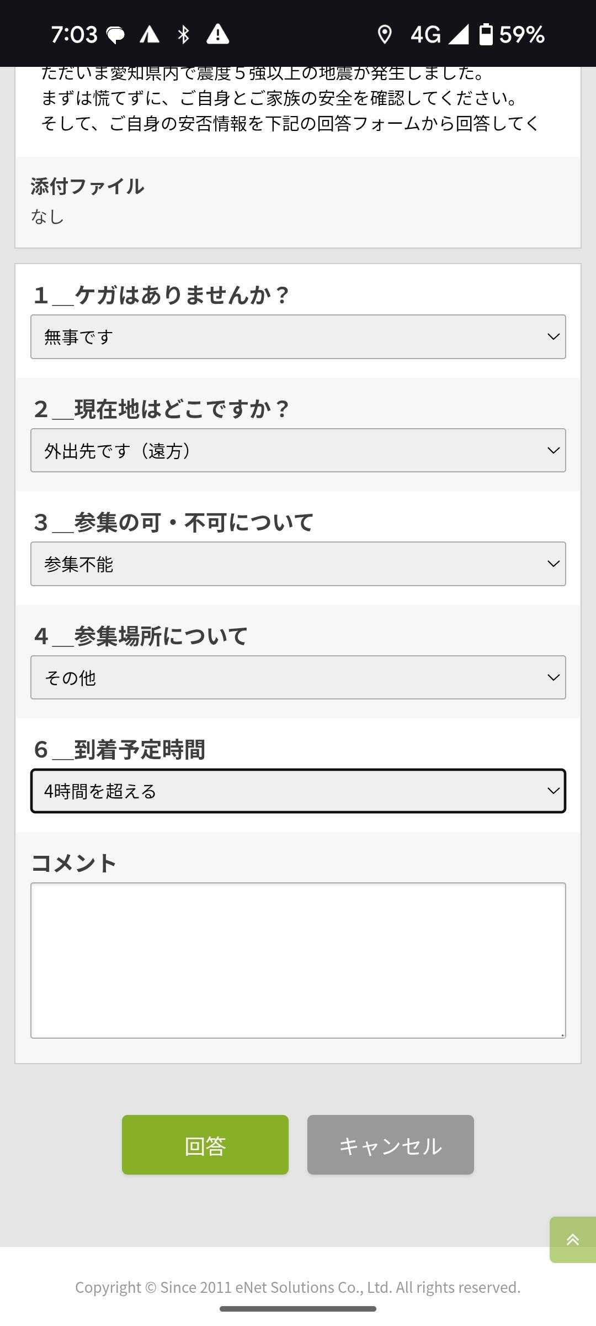Tap the Bluetooth icon in status bar

(x=183, y=34)
